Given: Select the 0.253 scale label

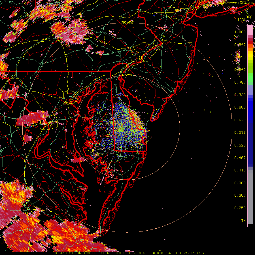Looking at the screenshot, I should [240, 208].
